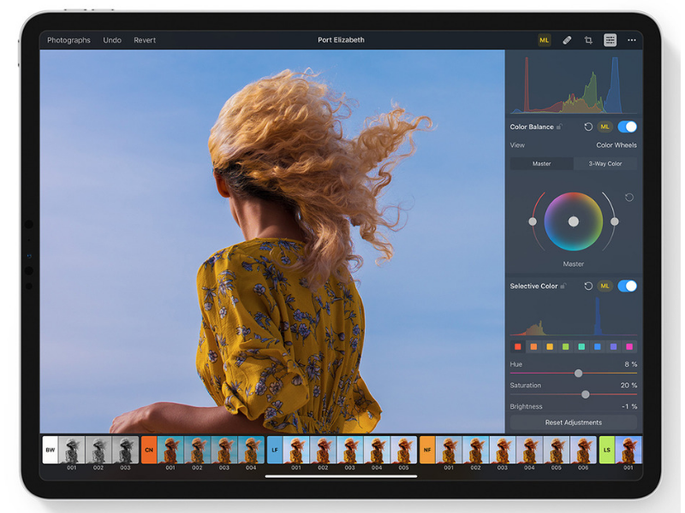The height and width of the screenshot is (513, 685).
Task: Click the Hue slider handle
Action: tap(579, 374)
